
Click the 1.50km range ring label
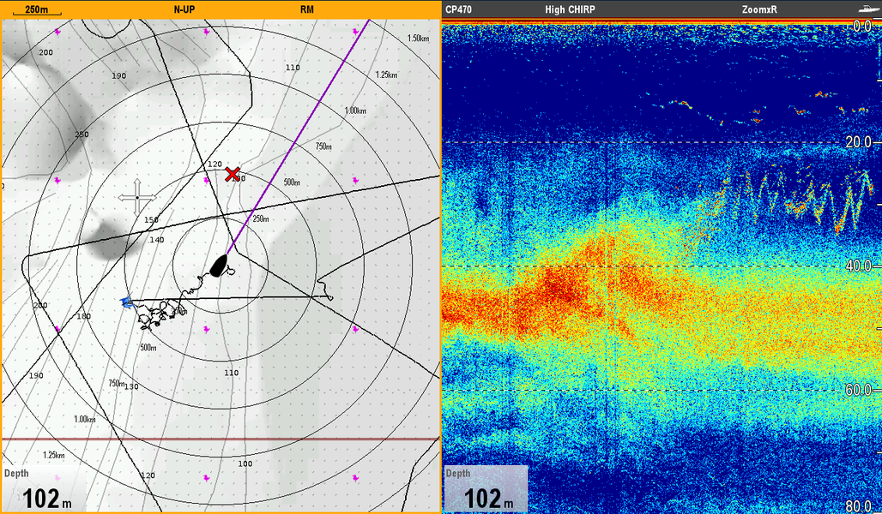click(x=418, y=39)
